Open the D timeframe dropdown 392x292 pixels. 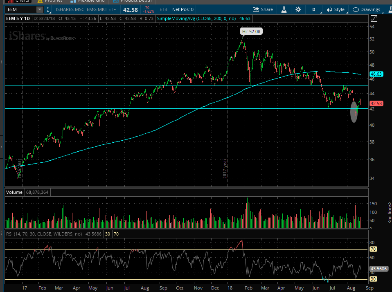(315, 9)
